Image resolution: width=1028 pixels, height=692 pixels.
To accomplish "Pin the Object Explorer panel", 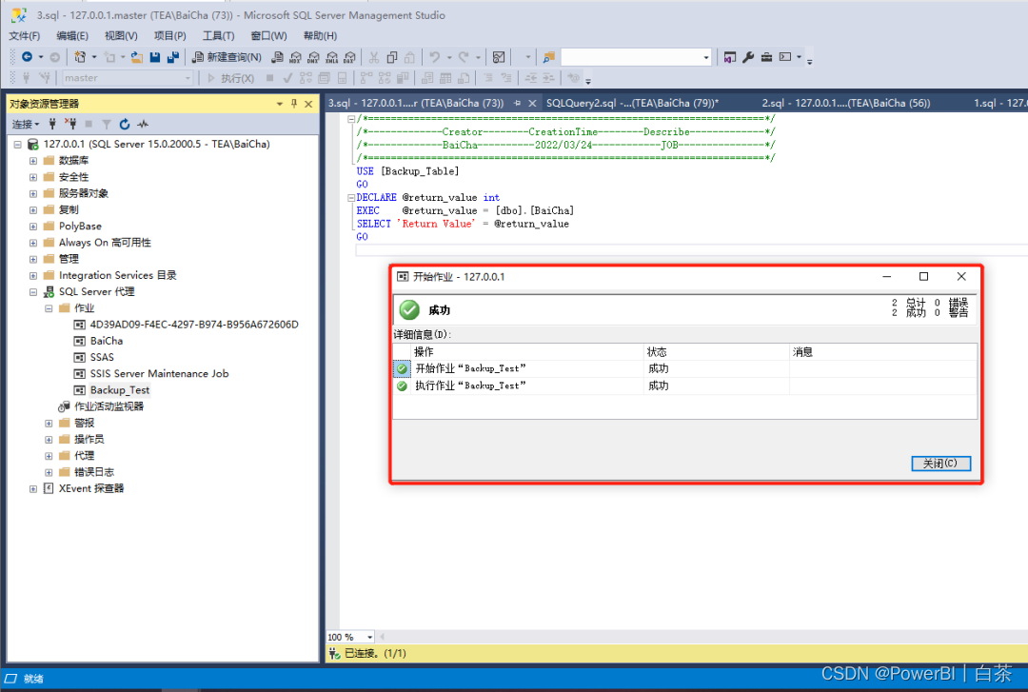I will click(x=294, y=104).
